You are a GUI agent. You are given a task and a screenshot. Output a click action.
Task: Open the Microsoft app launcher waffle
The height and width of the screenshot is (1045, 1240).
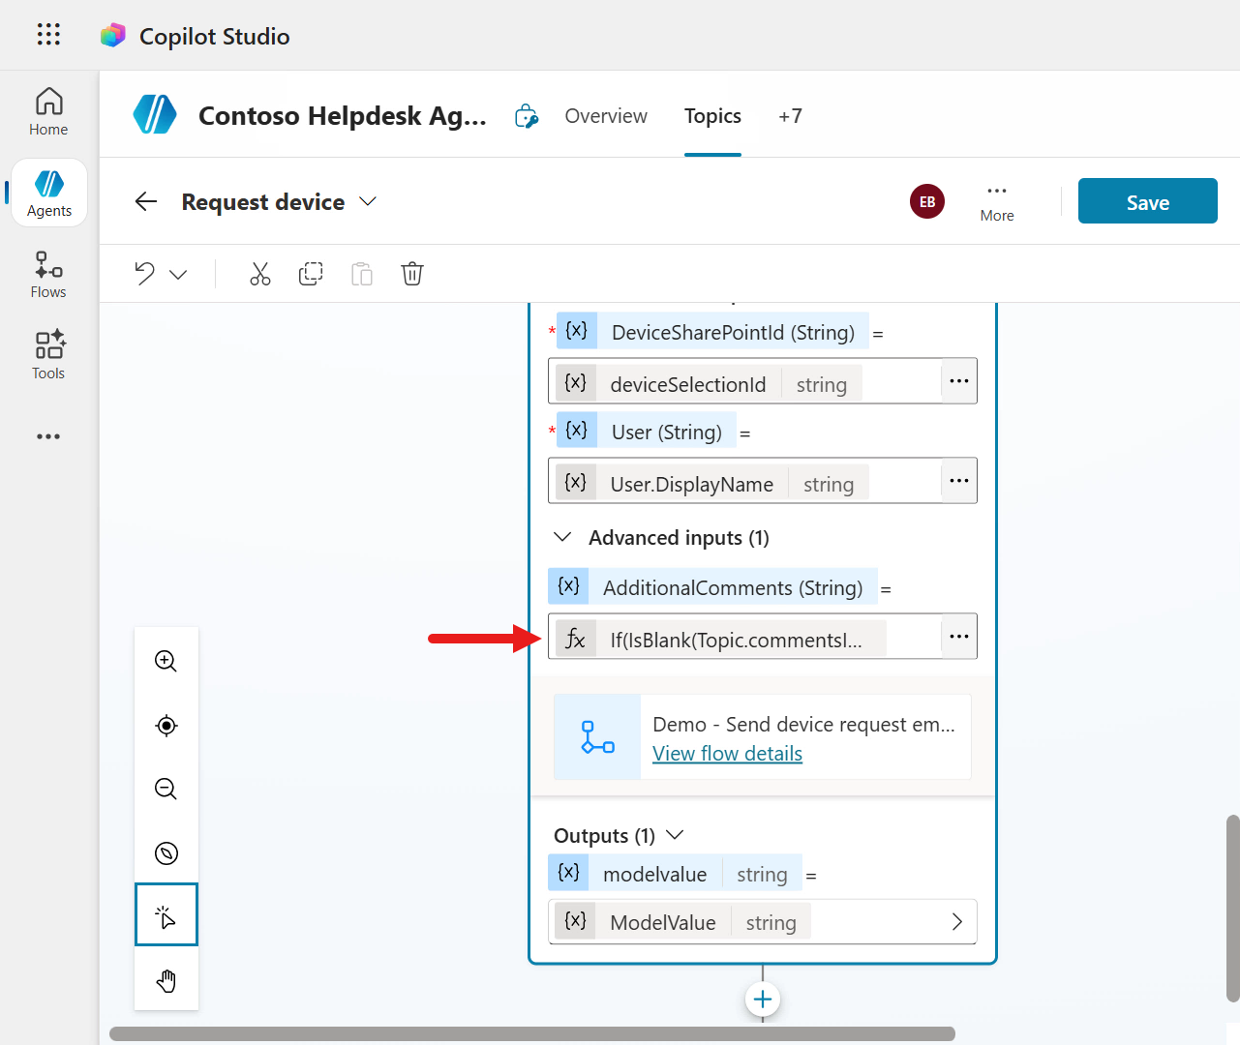point(47,34)
